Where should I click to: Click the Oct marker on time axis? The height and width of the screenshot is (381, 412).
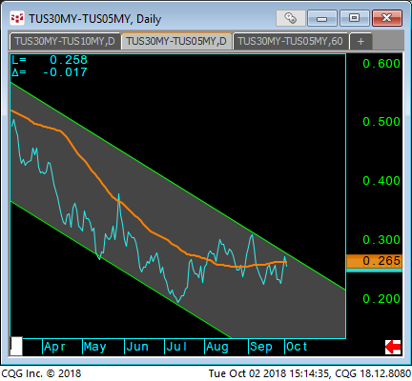pyautogui.click(x=297, y=347)
